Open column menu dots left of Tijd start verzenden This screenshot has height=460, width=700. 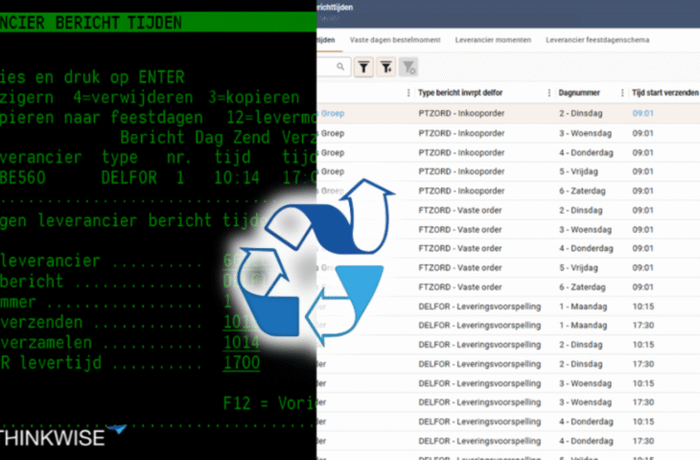click(623, 93)
